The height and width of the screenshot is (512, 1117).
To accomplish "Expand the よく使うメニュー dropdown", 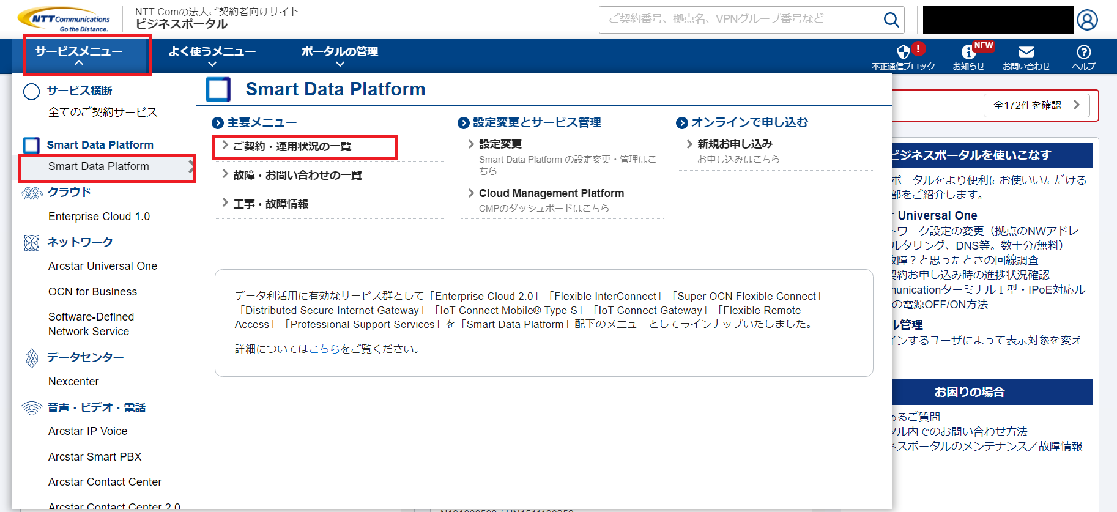I will pyautogui.click(x=212, y=55).
